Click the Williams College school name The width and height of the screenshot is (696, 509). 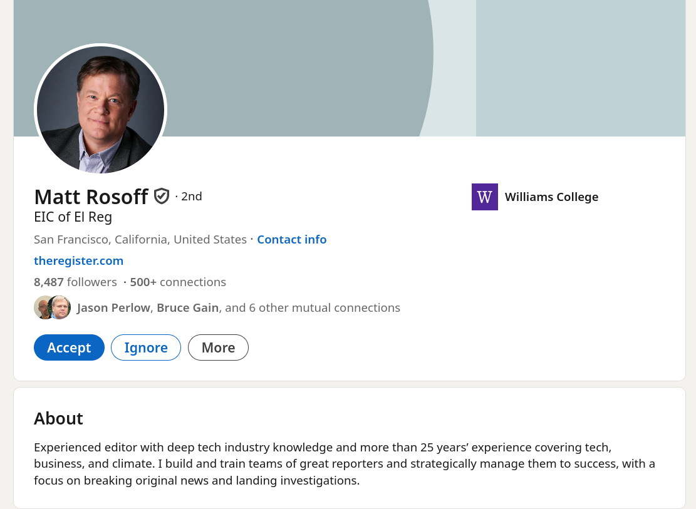point(551,197)
